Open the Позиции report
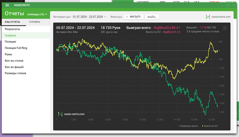The image size is (239, 137). pos(26,41)
